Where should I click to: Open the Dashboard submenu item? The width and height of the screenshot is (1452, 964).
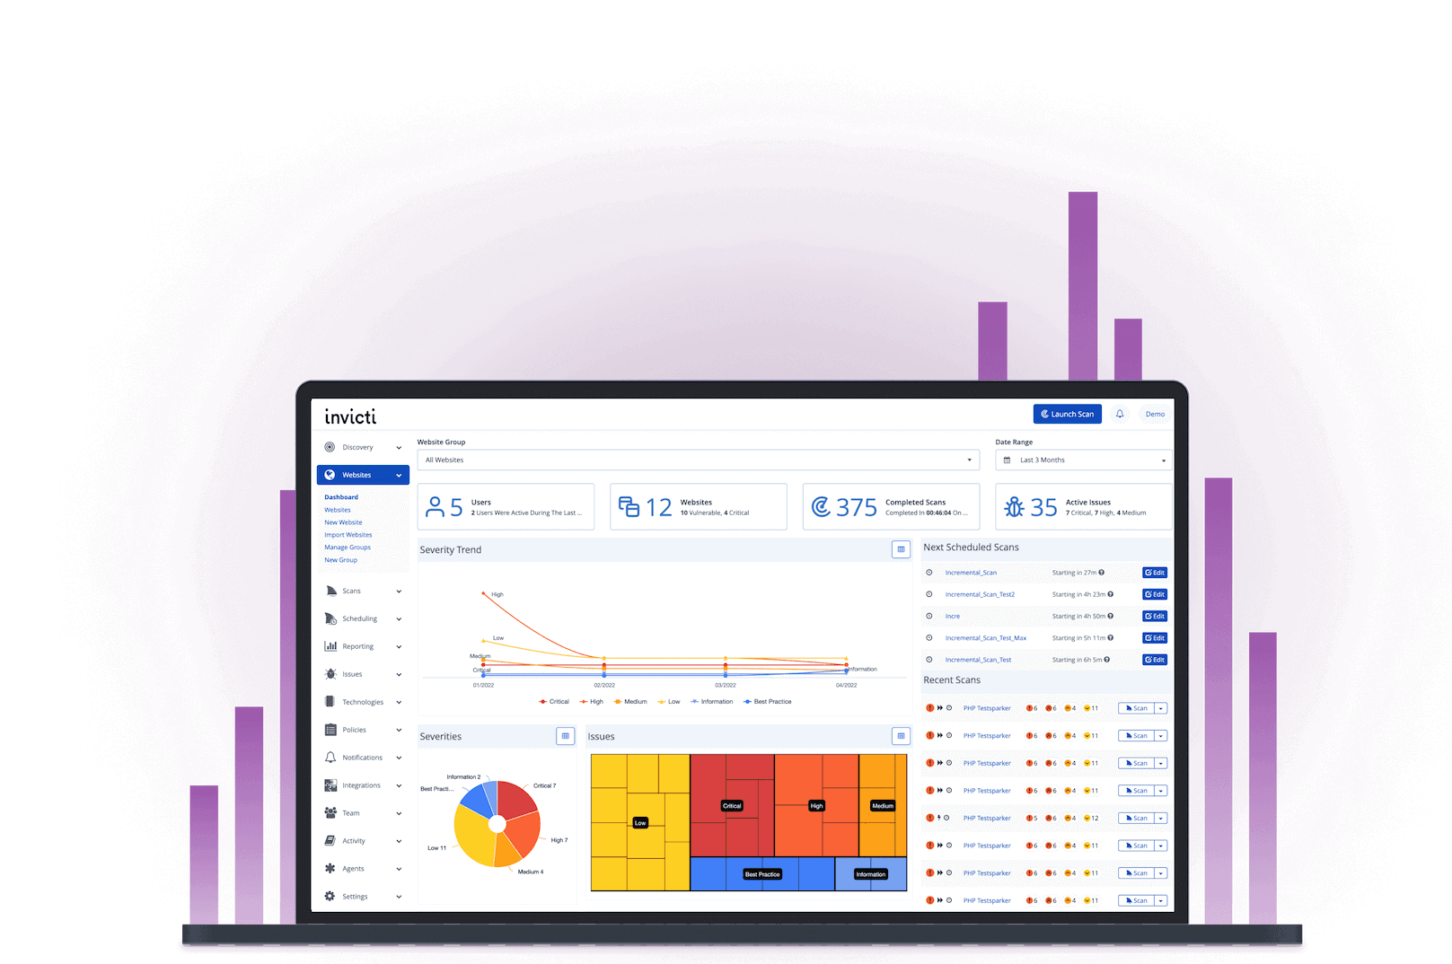point(341,497)
